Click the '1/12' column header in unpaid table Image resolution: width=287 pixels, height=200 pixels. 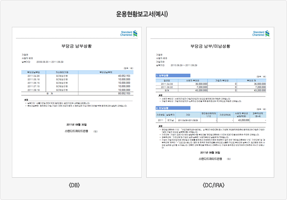209,115
